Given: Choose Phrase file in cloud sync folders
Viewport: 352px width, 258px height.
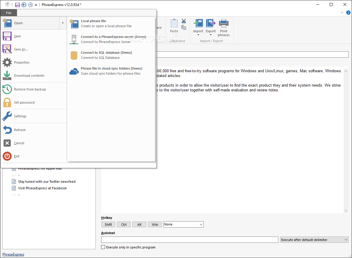Looking at the screenshot, I should (x=111, y=71).
